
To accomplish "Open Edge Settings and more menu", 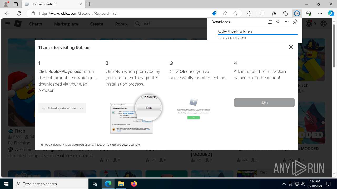I will [320, 13].
